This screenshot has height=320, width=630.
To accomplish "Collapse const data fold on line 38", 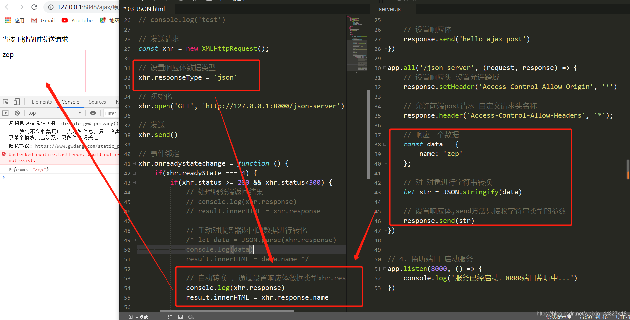I will tap(385, 144).
